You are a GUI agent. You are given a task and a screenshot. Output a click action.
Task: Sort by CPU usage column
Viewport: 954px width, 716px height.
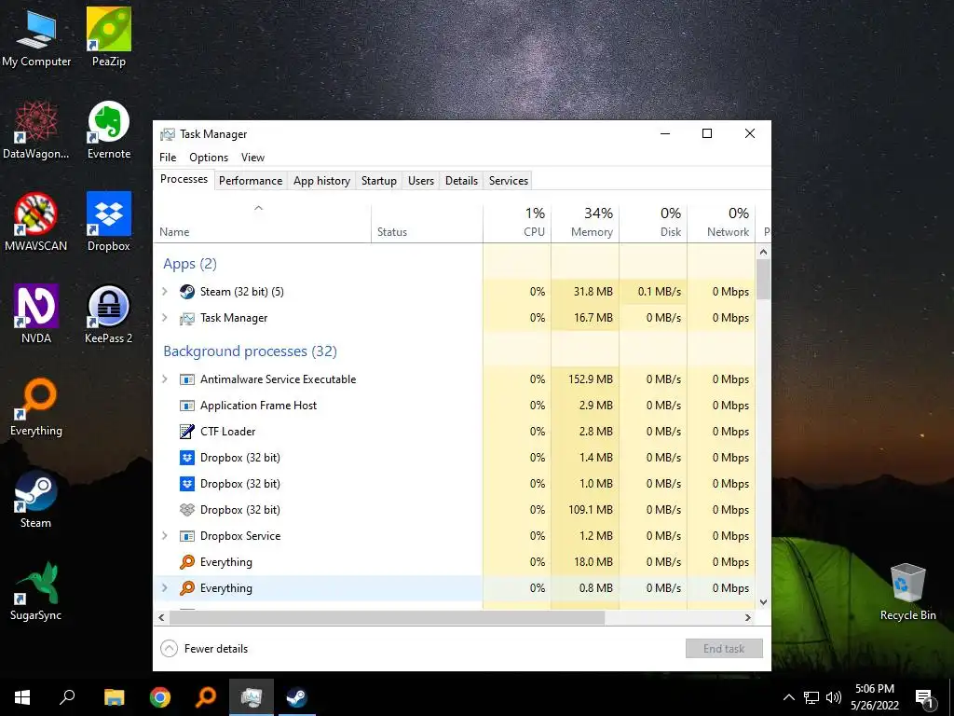click(x=517, y=224)
